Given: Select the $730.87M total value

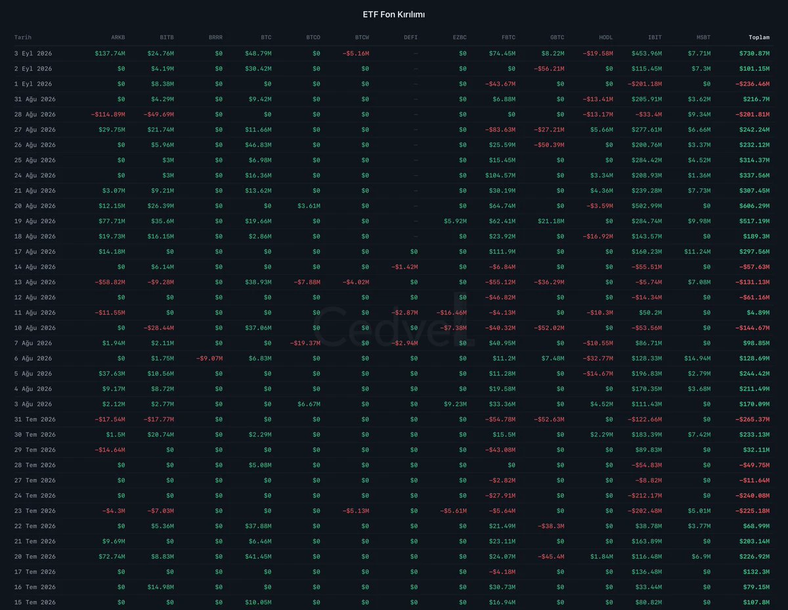Looking at the screenshot, I should tap(754, 53).
